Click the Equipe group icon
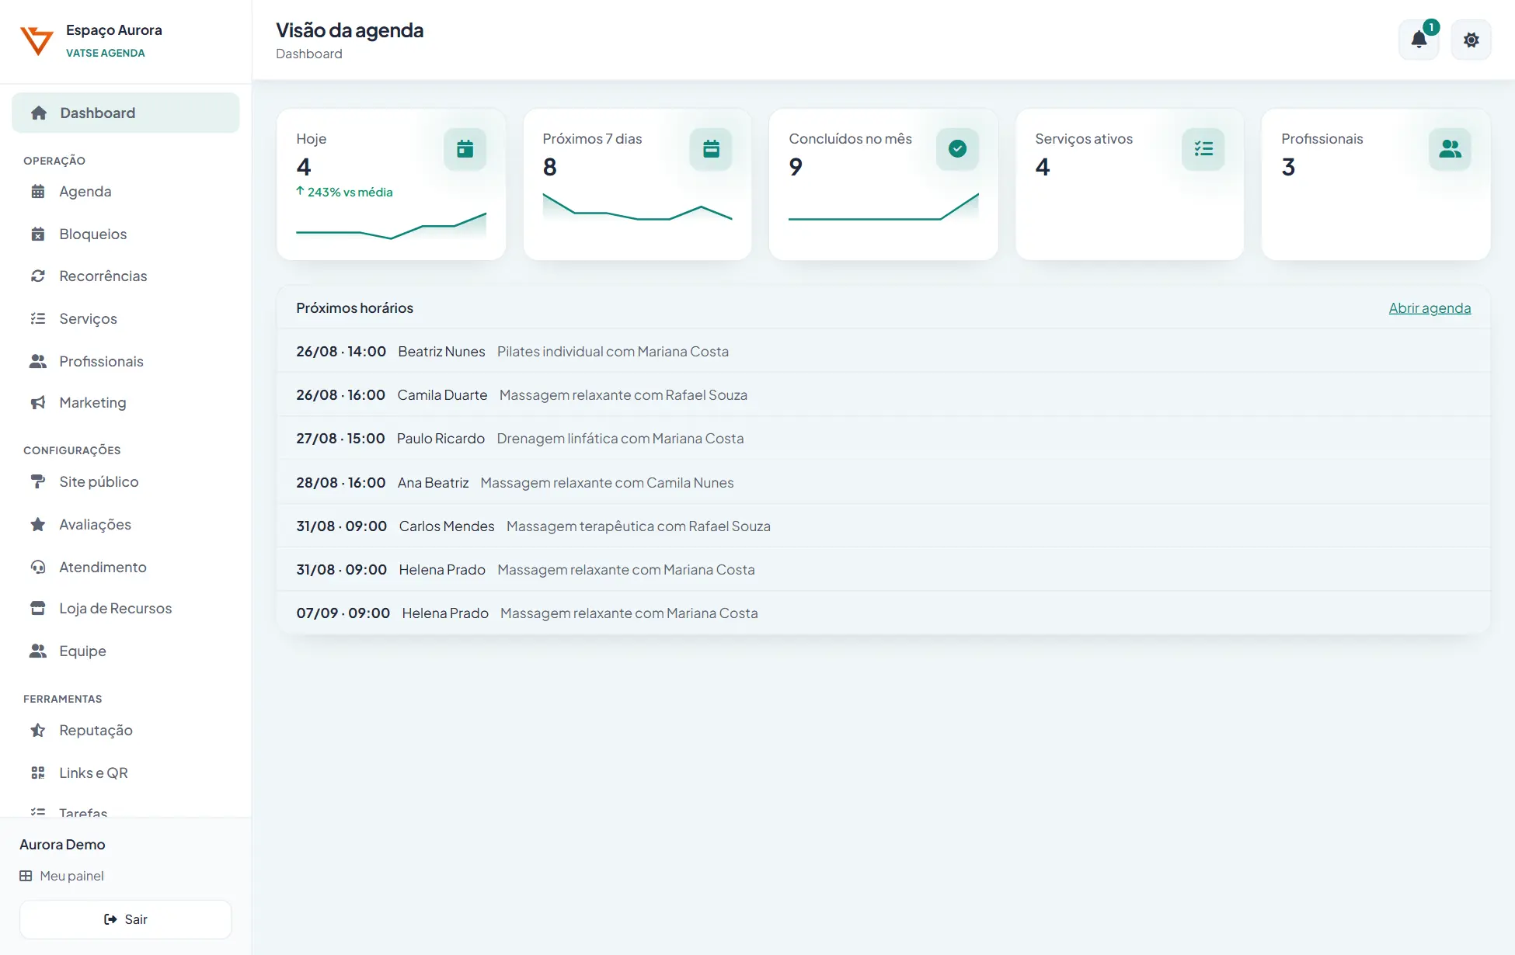 click(38, 651)
